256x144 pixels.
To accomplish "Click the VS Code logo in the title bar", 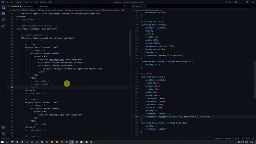I will coord(2,2).
